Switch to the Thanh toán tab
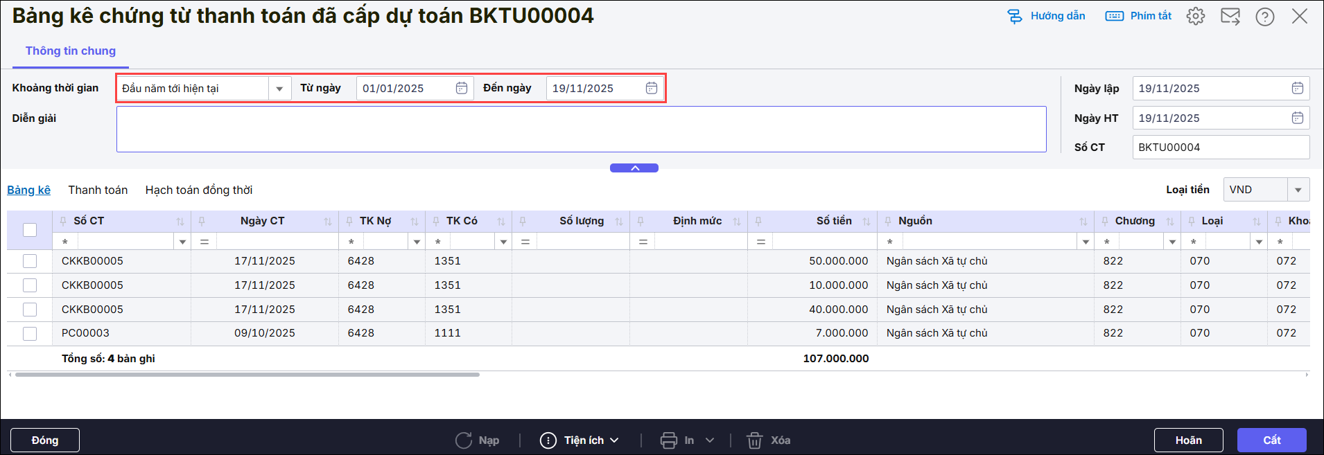The image size is (1324, 455). point(98,190)
